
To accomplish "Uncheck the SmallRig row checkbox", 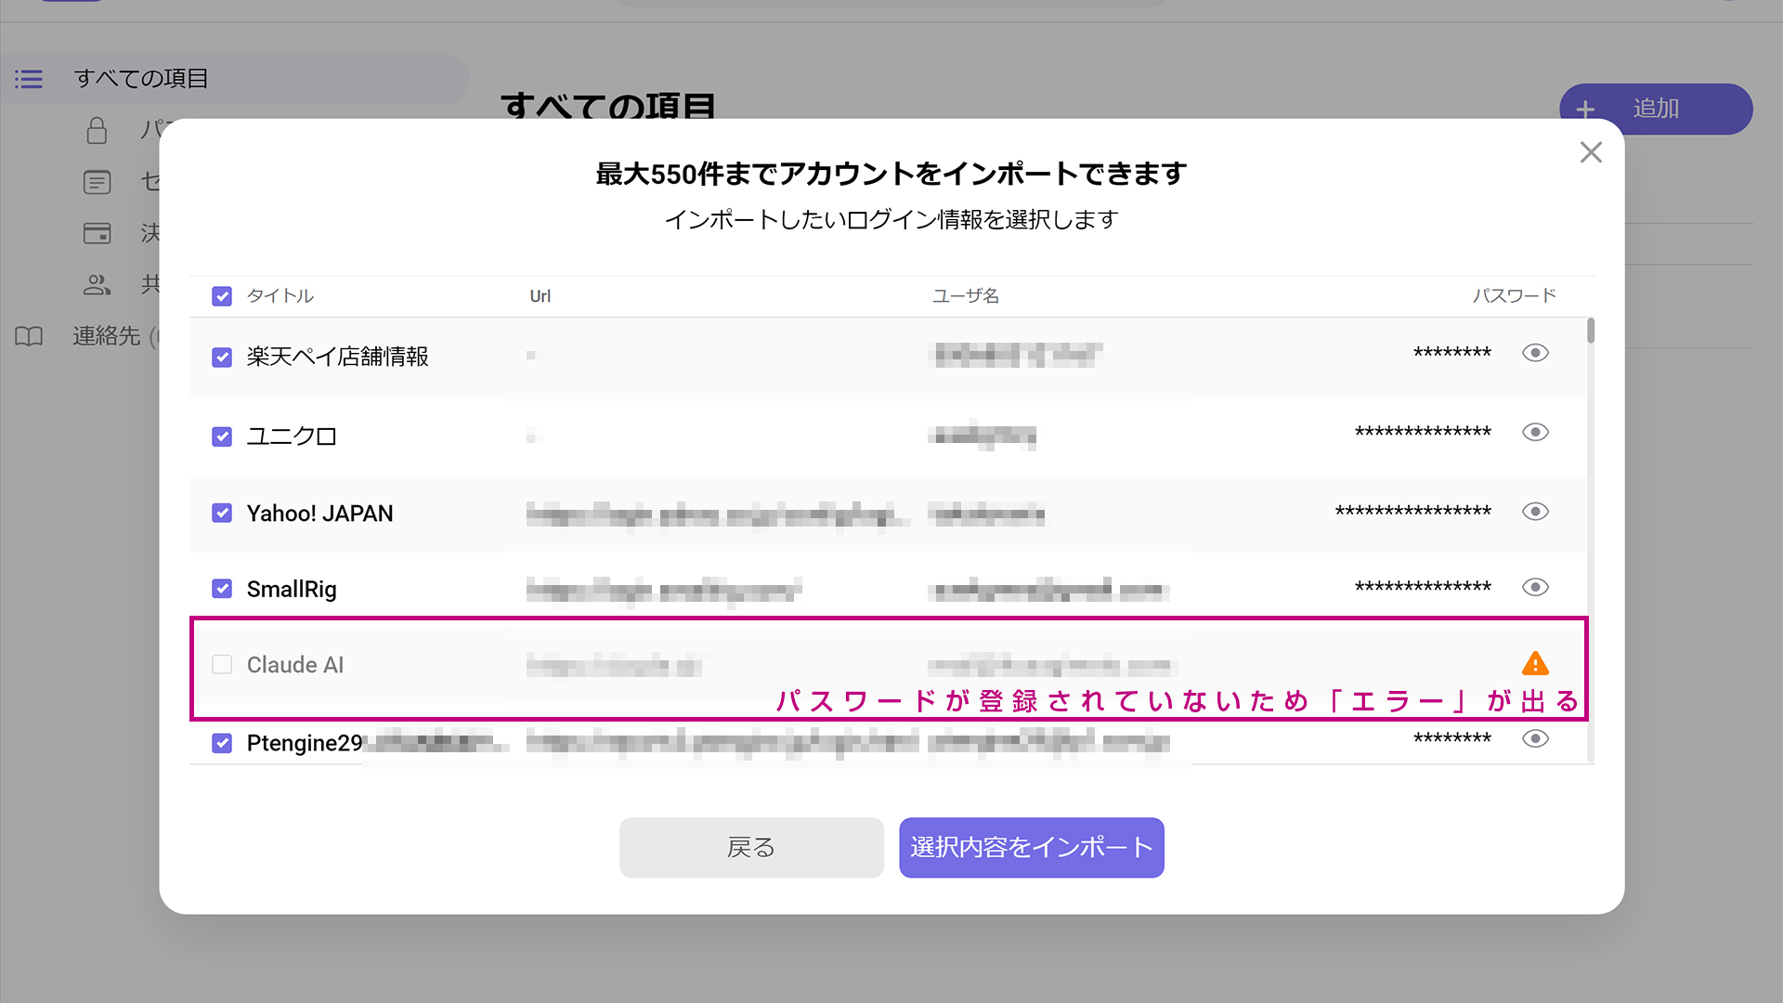I will (222, 589).
